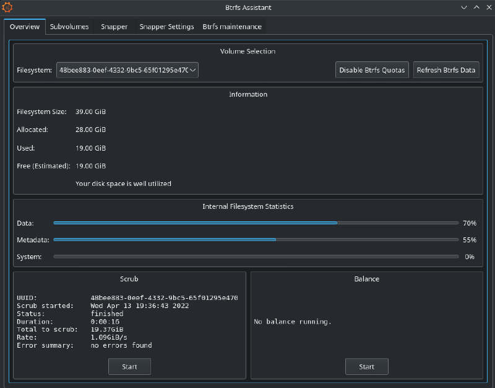This screenshot has height=388, width=495.
Task: Click the Metadata usage progress bar
Action: click(256, 240)
